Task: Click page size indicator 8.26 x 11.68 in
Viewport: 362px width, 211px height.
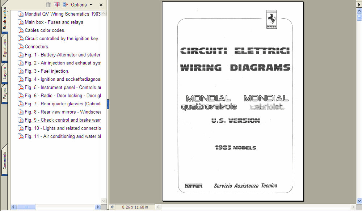Action: [135, 207]
